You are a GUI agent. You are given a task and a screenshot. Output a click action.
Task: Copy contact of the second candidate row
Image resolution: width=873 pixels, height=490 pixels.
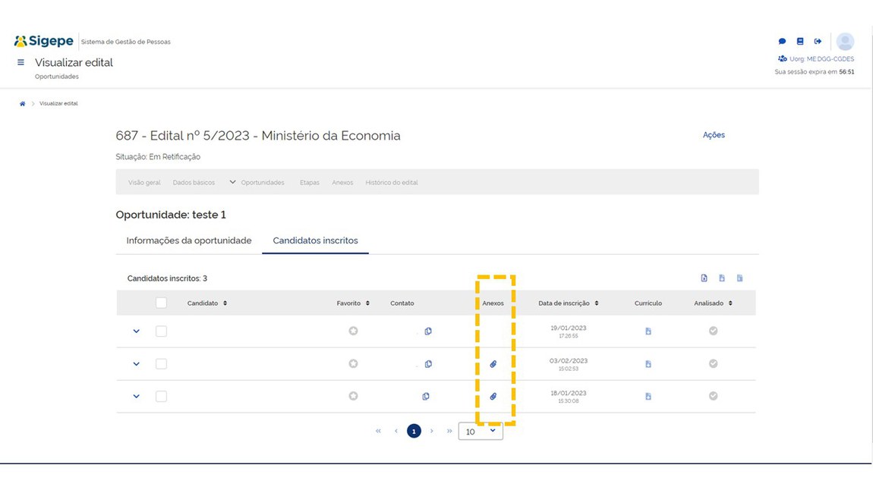coord(428,364)
